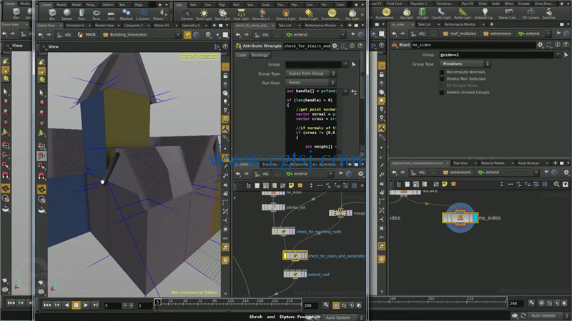Select the Sphere shelf tool
This screenshot has height=321, width=572.
(x=66, y=14)
